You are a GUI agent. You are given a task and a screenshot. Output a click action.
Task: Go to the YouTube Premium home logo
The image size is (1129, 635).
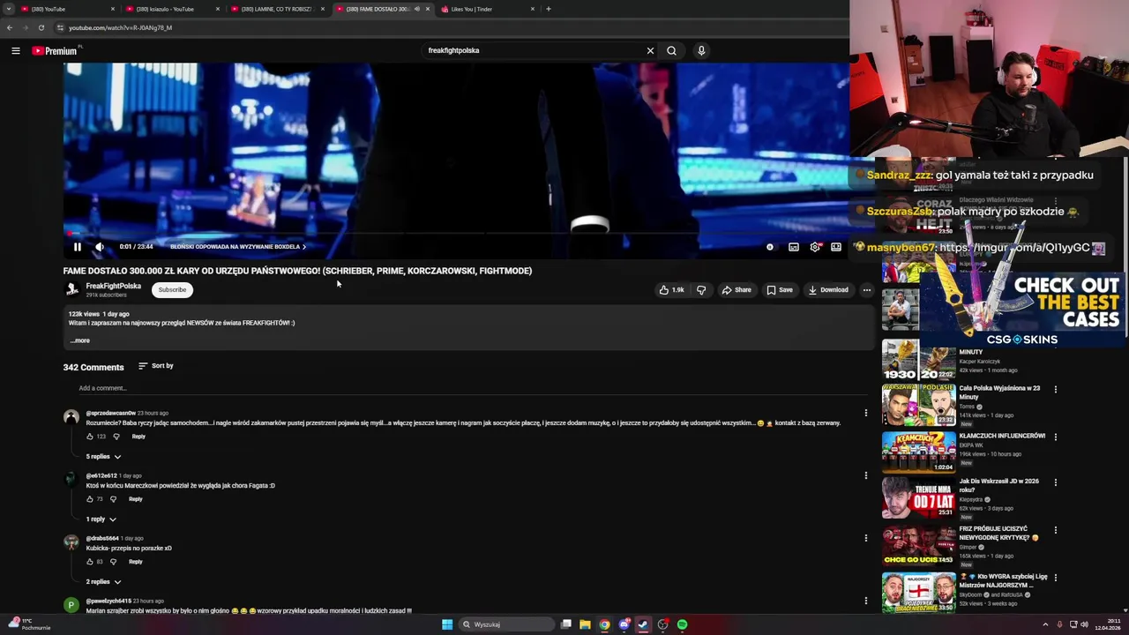(55, 50)
